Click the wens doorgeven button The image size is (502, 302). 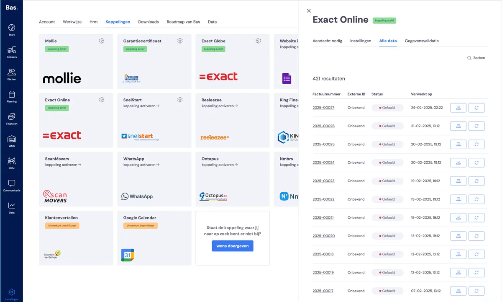pos(233,246)
